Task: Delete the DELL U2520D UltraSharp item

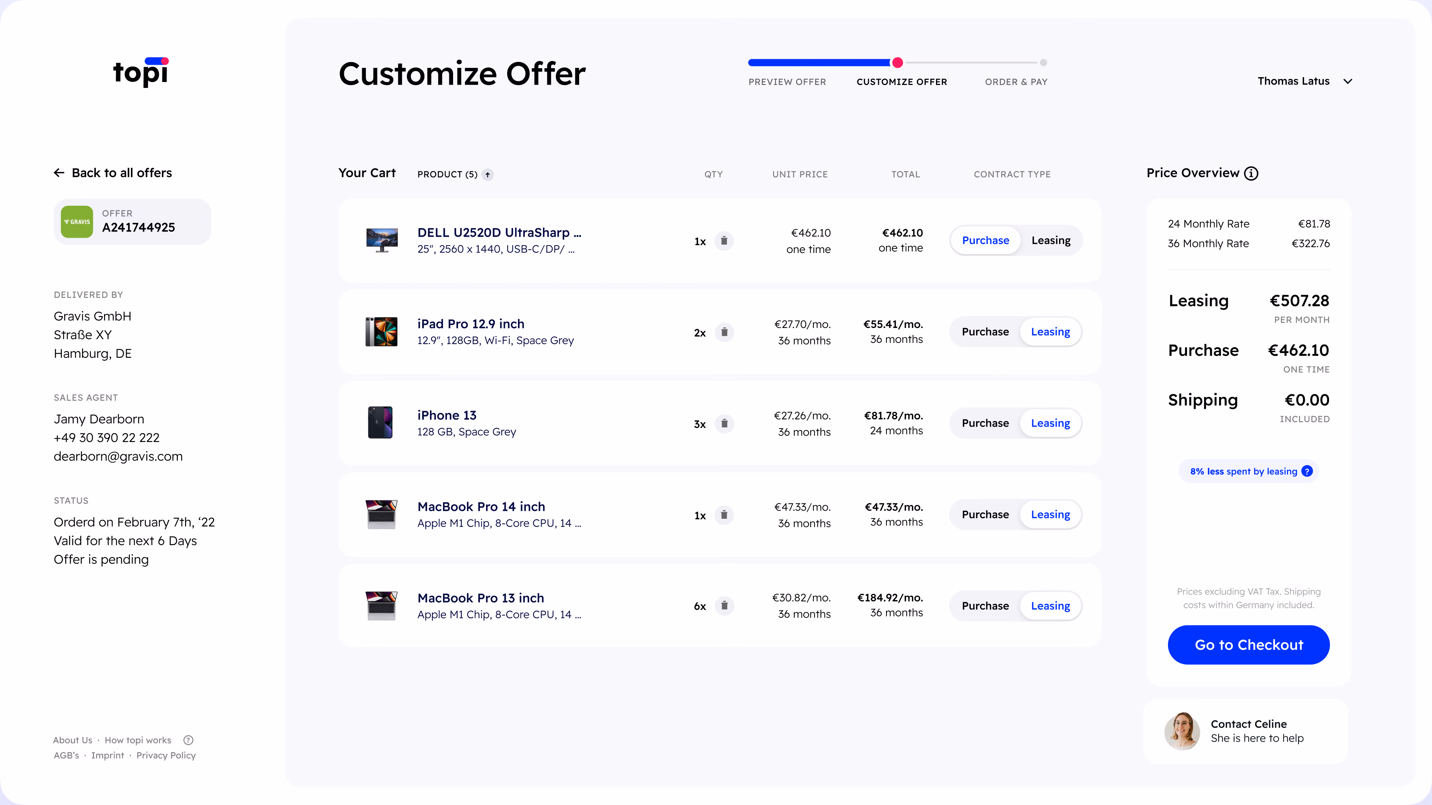Action: click(x=724, y=241)
